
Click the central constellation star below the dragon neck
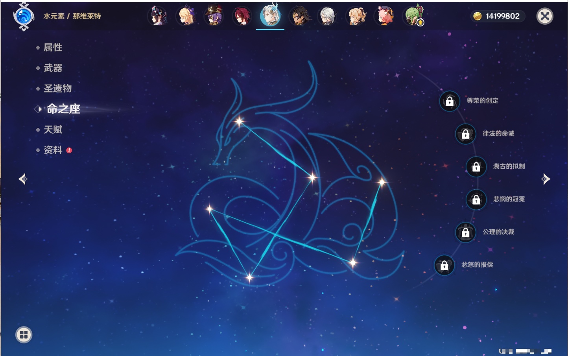(312, 177)
